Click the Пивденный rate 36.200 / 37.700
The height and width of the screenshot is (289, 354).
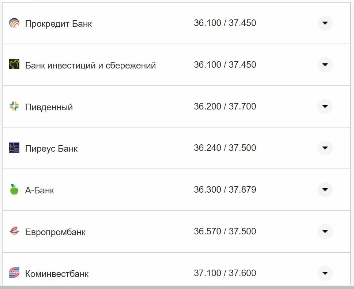point(225,106)
